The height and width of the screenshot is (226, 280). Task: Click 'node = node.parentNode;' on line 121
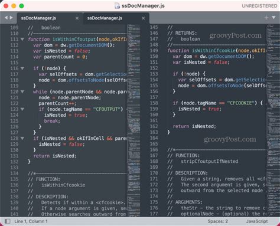click(x=70, y=97)
